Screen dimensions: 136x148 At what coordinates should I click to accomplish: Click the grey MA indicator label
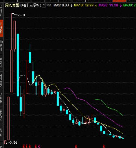(49, 5)
